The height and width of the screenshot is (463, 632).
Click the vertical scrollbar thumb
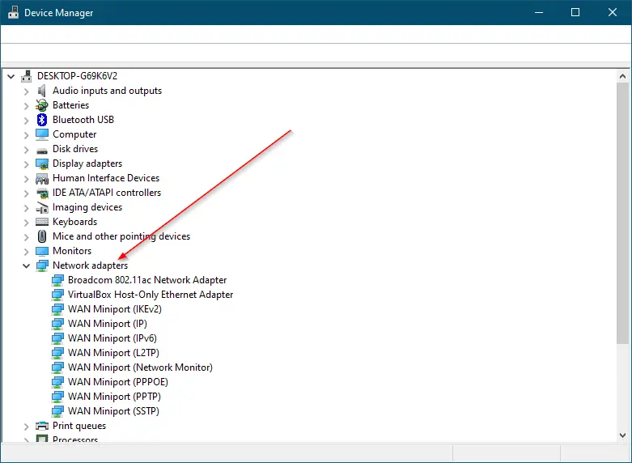[x=623, y=214]
